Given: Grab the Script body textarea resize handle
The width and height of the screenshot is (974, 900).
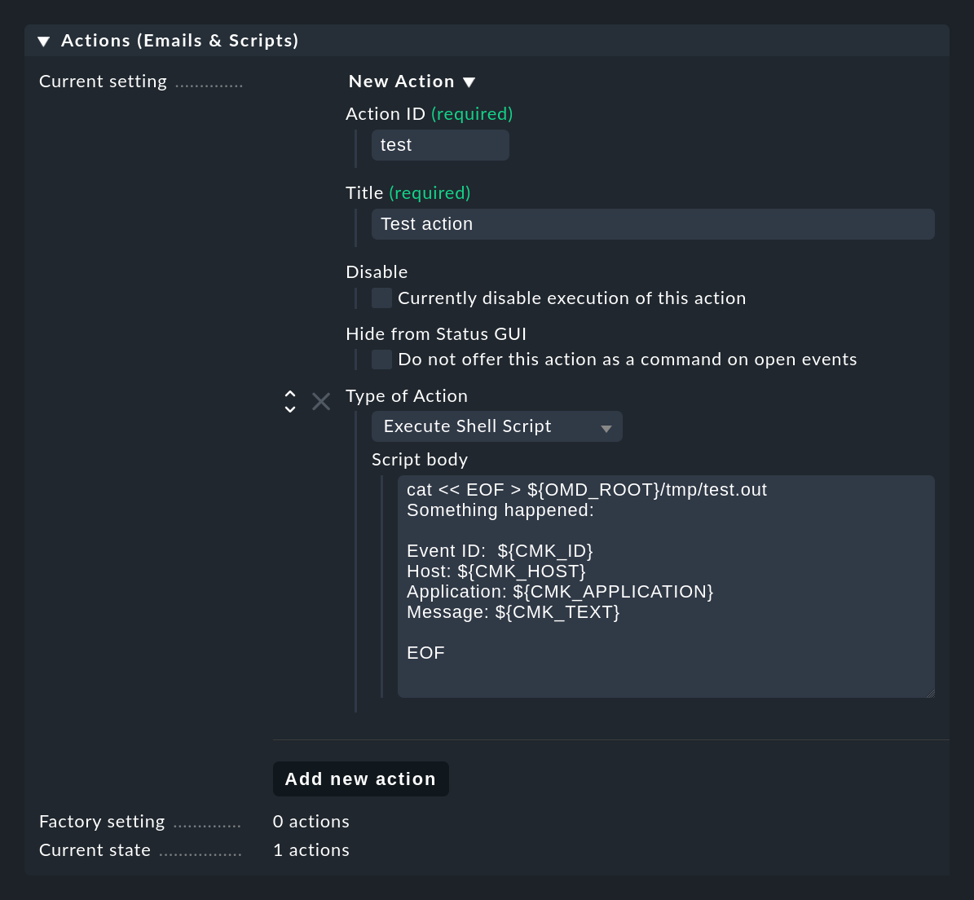Looking at the screenshot, I should point(930,693).
